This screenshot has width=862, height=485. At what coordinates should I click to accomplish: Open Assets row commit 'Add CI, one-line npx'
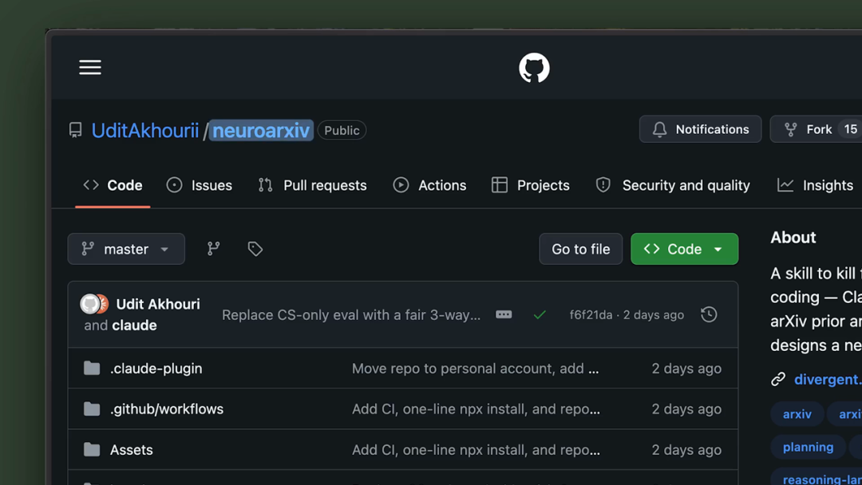point(476,450)
